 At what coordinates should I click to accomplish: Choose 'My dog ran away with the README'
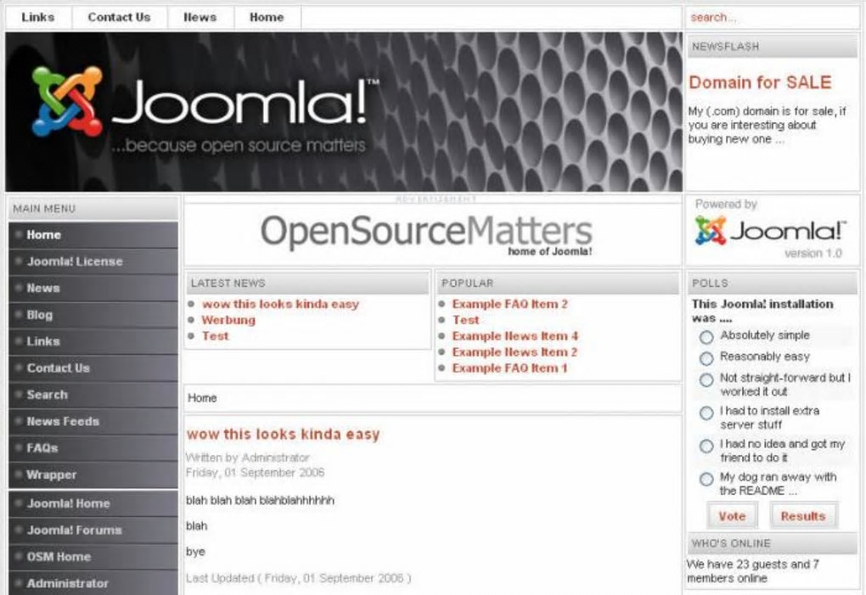pyautogui.click(x=706, y=479)
